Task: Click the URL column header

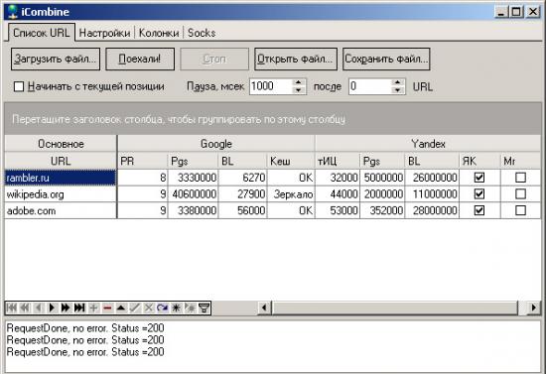Action: [x=61, y=161]
